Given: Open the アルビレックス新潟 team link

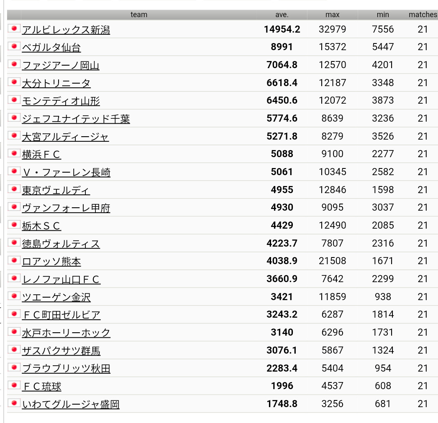Looking at the screenshot, I should [x=66, y=30].
